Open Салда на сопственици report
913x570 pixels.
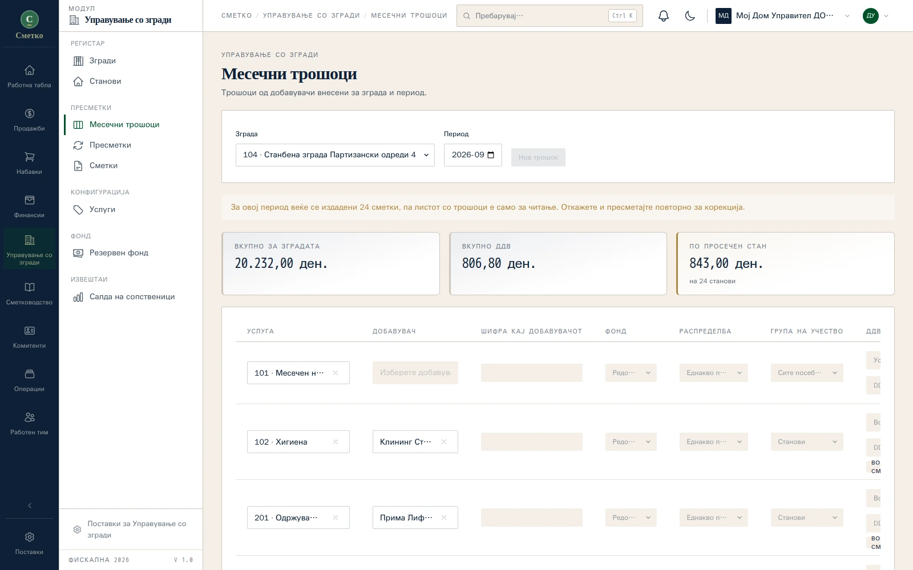tap(131, 297)
